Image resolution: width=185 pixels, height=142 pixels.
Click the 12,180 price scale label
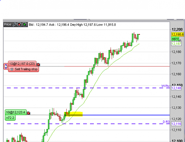coord(176,52)
